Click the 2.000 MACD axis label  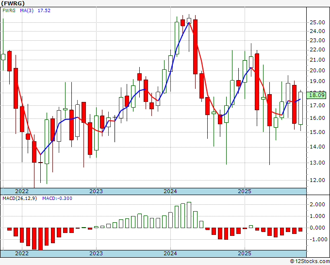click(x=318, y=205)
